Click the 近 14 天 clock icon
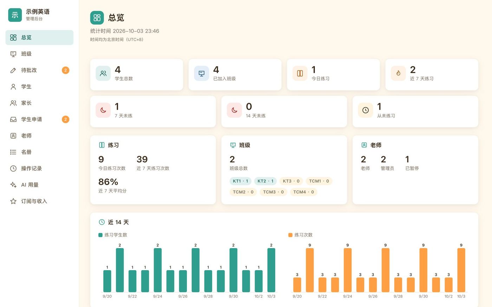This screenshot has width=492, height=307. click(x=102, y=222)
